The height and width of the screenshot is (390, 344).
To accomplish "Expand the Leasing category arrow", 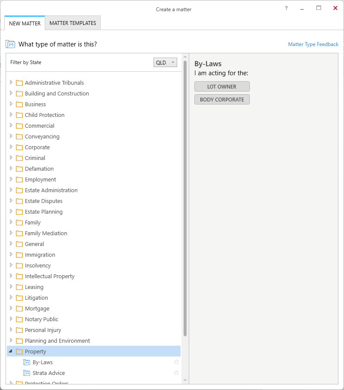I will pos(11,286).
